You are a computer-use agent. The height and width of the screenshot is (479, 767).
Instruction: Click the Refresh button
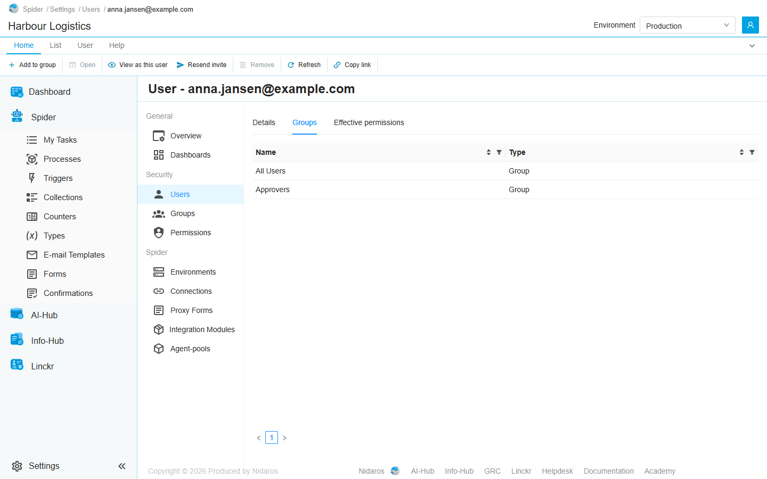[x=304, y=65]
